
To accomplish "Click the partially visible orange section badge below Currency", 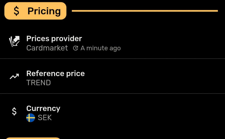I will tap(33, 138).
